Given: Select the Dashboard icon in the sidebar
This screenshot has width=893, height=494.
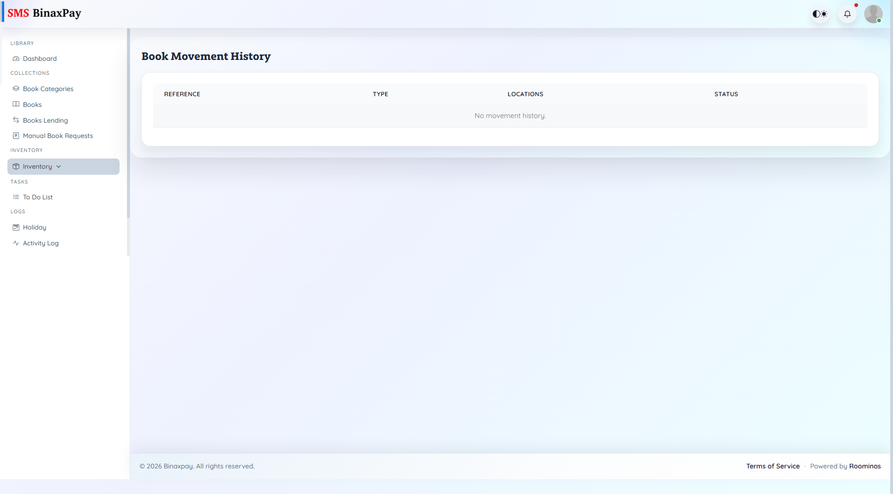Looking at the screenshot, I should point(15,59).
